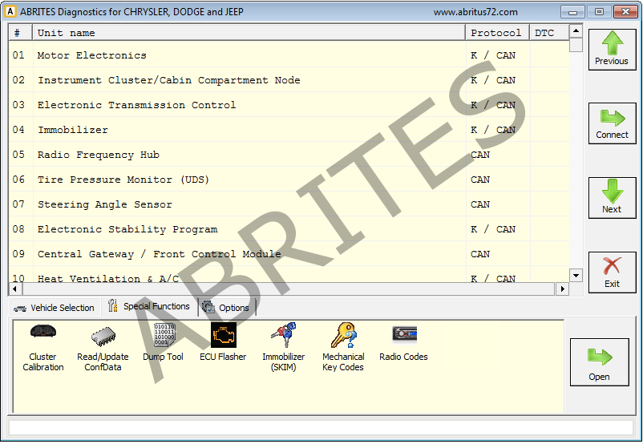Launch the ECU Flasher tool
Screen dimensions: 643x444
pyautogui.click(x=223, y=342)
